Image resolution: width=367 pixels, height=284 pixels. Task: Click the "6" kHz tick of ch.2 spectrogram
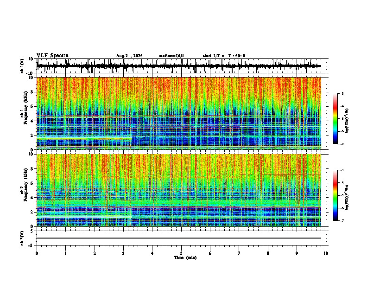[x=32, y=183]
